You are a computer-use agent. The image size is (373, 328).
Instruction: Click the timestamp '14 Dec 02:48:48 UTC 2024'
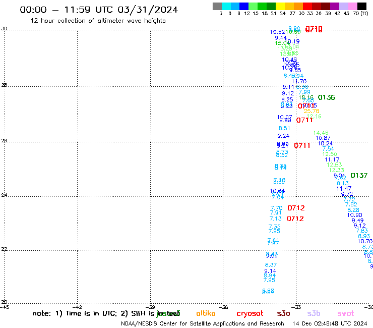[330, 324]
